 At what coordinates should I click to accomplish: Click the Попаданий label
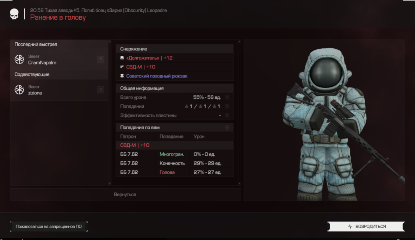[132, 106]
